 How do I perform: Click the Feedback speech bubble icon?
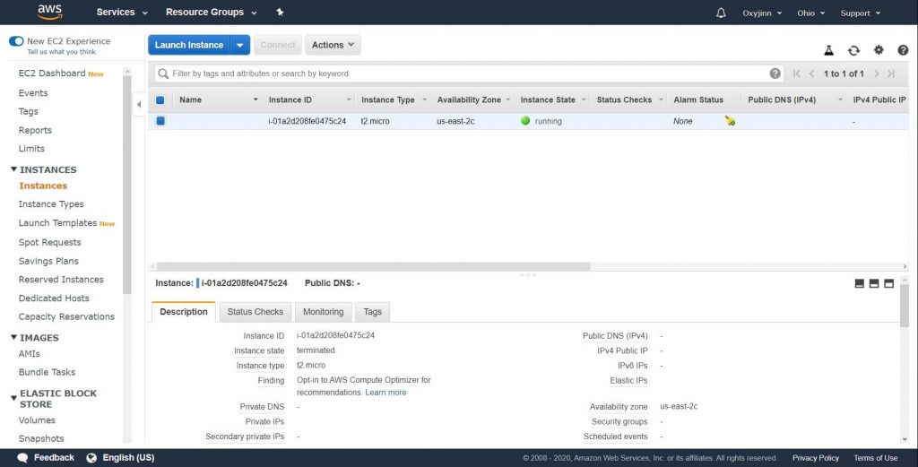(22, 458)
